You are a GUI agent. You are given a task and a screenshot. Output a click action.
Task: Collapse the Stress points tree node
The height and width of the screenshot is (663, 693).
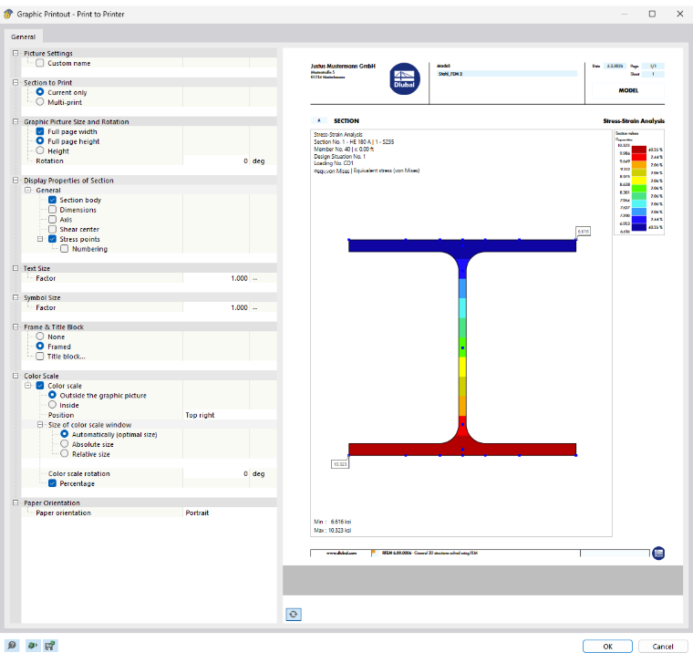point(40,239)
